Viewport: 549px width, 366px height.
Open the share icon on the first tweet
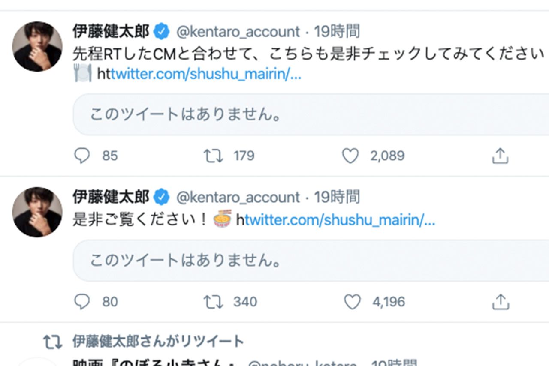point(500,156)
